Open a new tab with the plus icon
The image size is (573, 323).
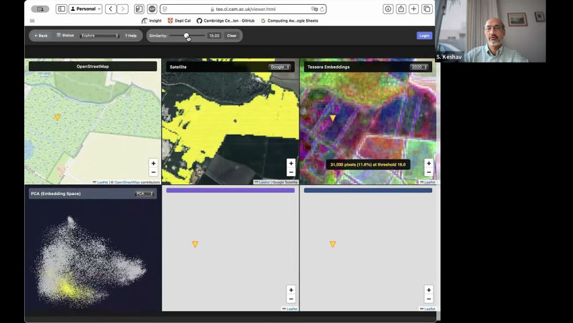tap(414, 9)
